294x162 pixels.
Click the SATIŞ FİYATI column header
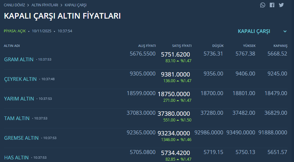click(x=181, y=46)
